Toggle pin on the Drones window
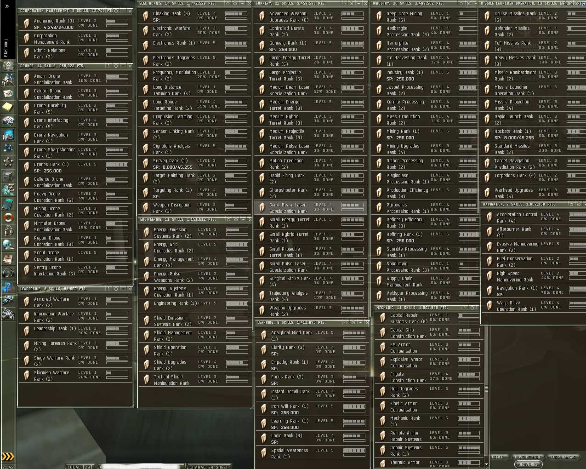This screenshot has height=469, width=586. coord(108,66)
